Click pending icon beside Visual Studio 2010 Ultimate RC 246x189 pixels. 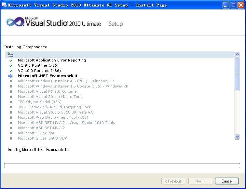click(11, 112)
